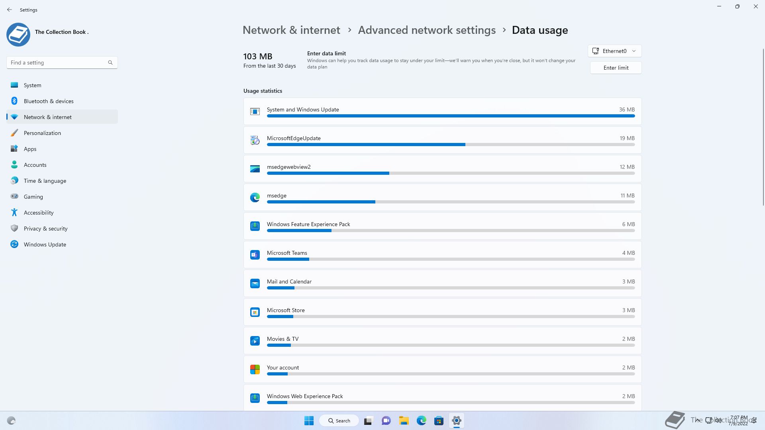Click the Personalization paintbrush icon
Screen dimensions: 765x430
click(x=14, y=133)
